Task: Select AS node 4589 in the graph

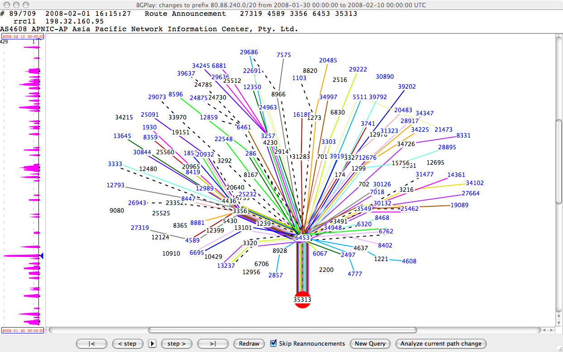Action: click(192, 240)
